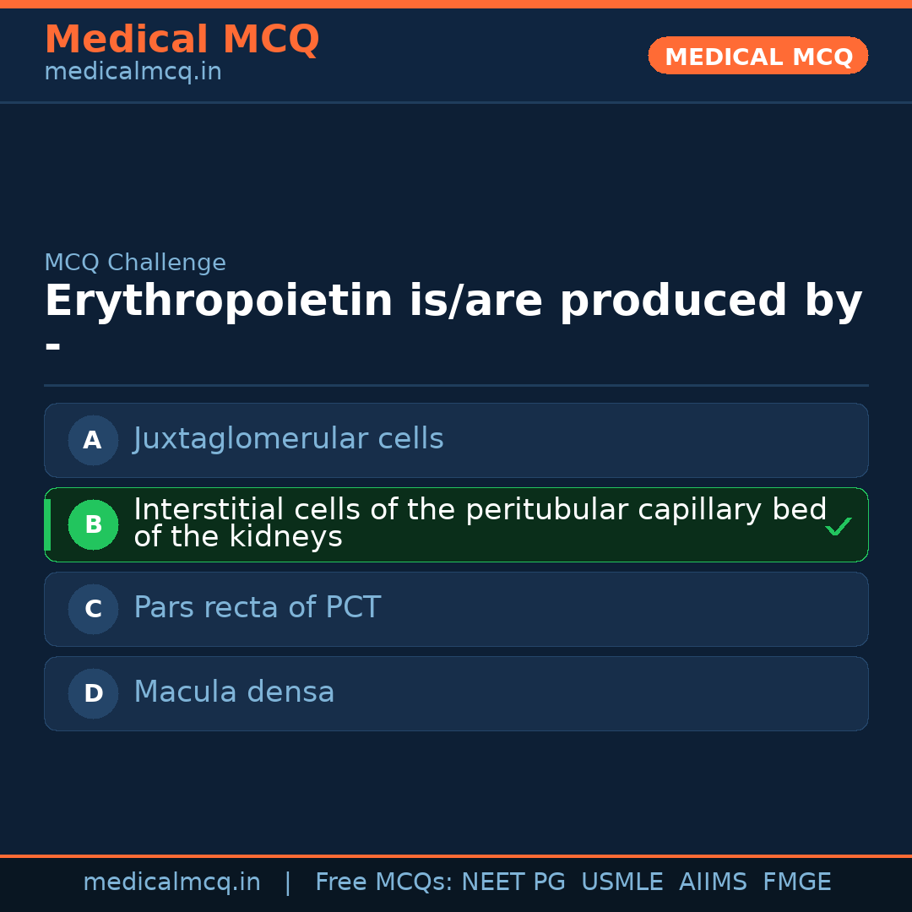This screenshot has width=912, height=912.
Task: Open the medicalmcq.in link in the footer
Action: 171,882
